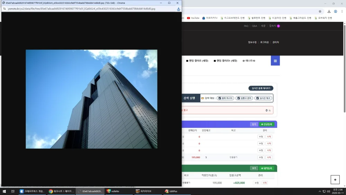The image size is (346, 195).
Task: Click 정보수정 link
Action: [x=252, y=42]
